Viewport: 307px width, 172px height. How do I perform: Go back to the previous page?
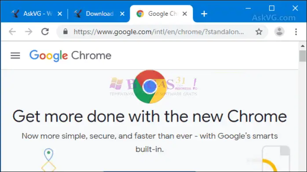12,32
